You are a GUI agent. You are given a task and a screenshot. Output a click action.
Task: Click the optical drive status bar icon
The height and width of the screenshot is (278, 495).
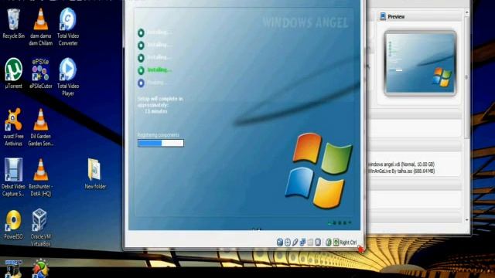(288, 242)
